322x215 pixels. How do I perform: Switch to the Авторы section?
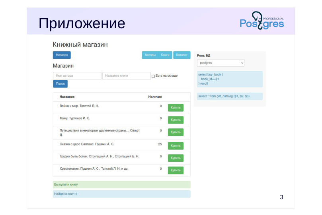(x=150, y=55)
